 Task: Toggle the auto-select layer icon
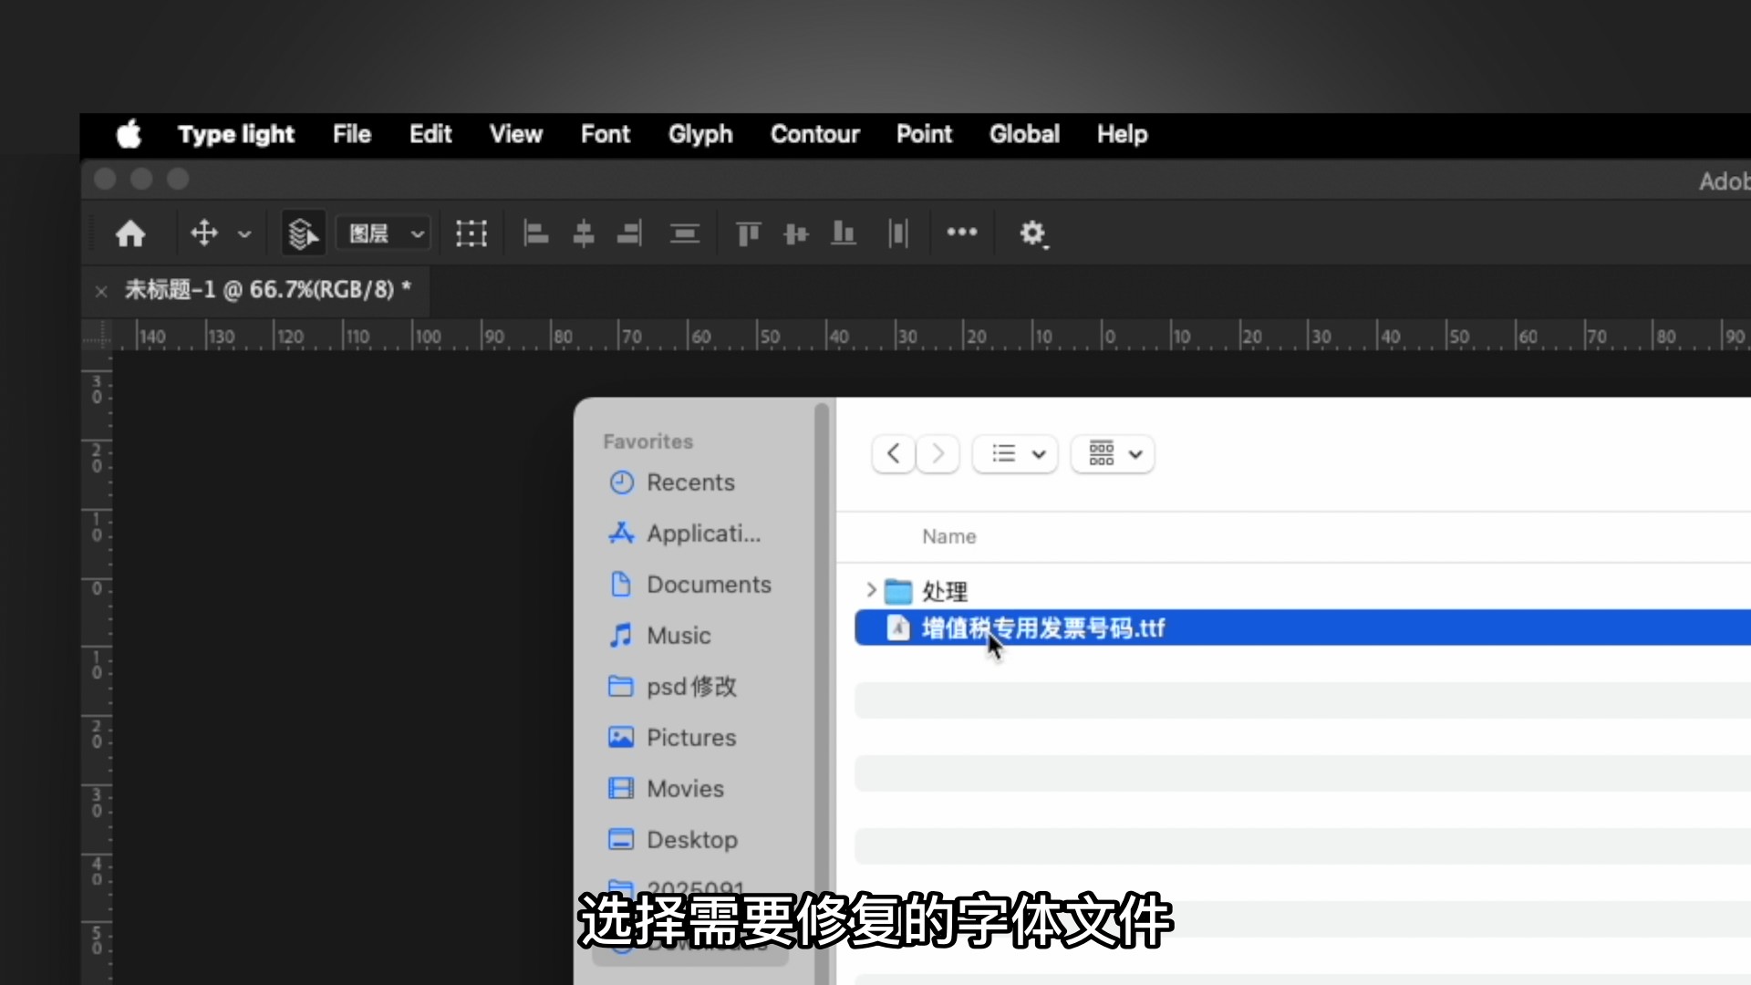pos(304,234)
